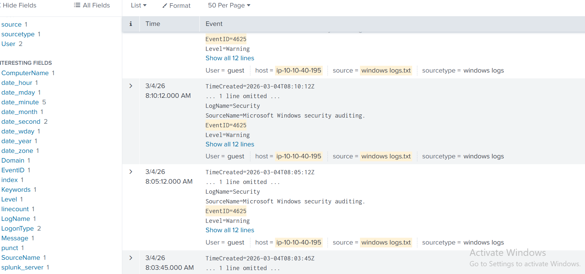Expand the 8:05:12.000 AM event row
Image resolution: width=585 pixels, height=274 pixels.
[x=131, y=172]
